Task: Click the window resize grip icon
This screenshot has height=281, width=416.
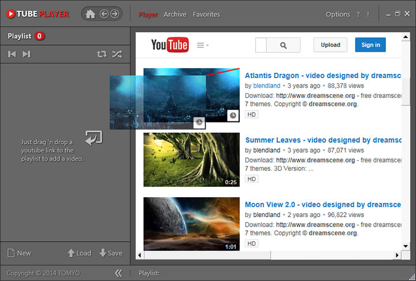Action: coord(413,278)
